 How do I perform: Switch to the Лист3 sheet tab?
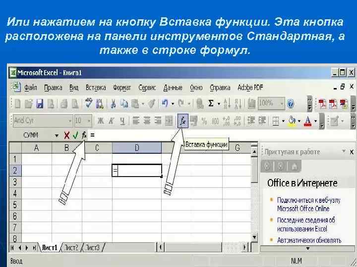tap(93, 248)
